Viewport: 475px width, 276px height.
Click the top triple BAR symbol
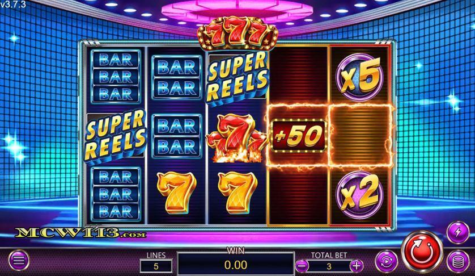click(116, 77)
